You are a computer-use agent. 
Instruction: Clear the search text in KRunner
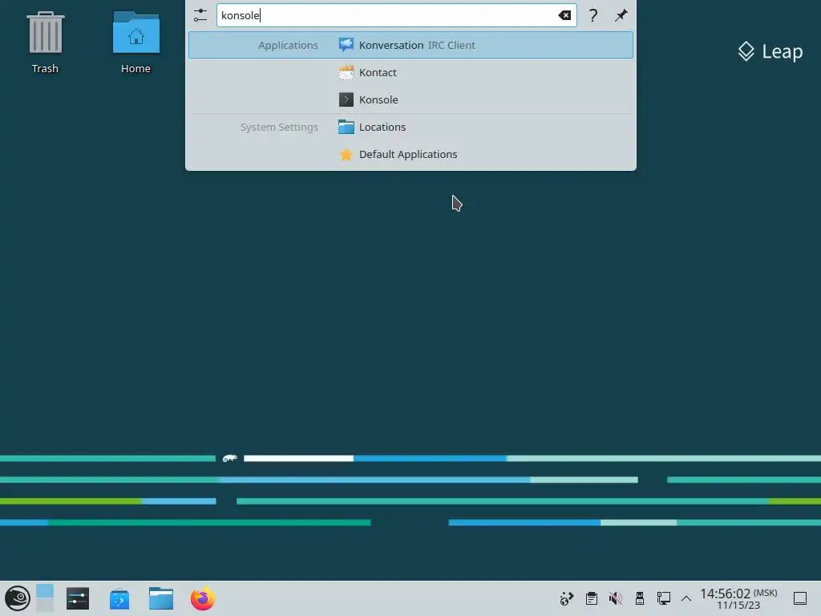[564, 15]
